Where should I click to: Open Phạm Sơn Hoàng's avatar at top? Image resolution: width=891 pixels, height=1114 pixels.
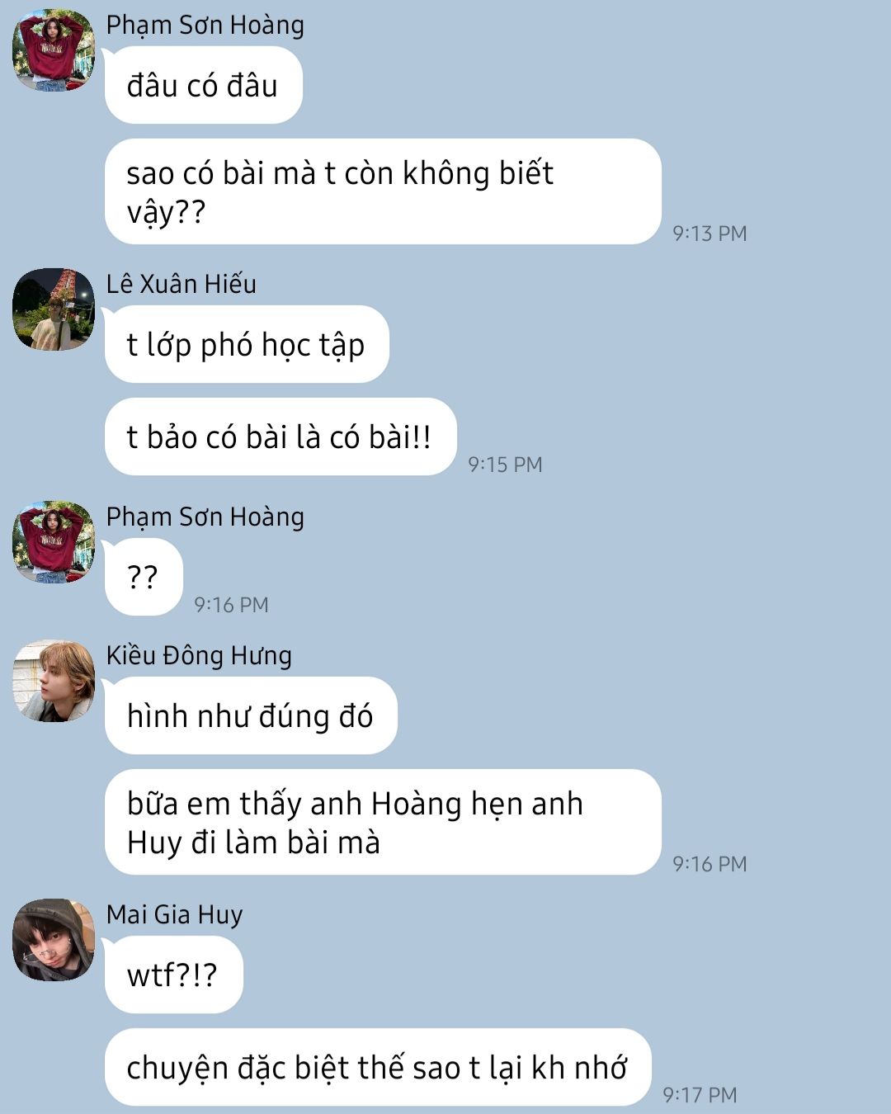54,50
